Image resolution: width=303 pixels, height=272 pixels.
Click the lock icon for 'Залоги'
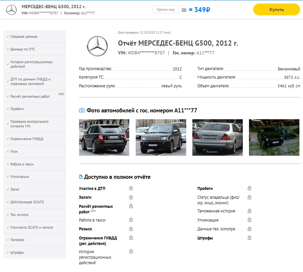coord(131,197)
